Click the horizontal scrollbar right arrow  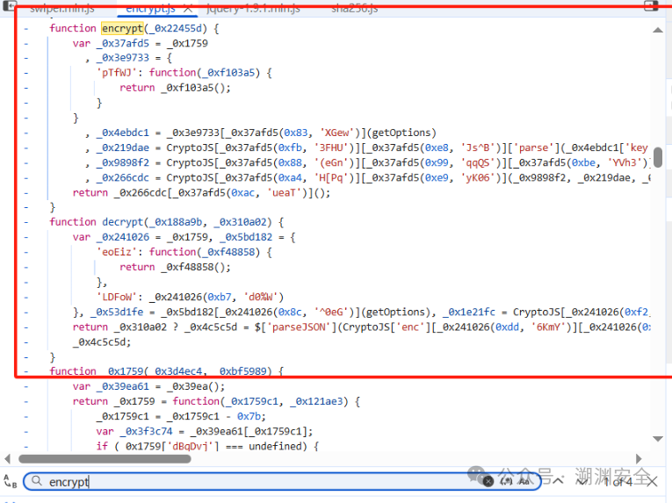pos(639,459)
